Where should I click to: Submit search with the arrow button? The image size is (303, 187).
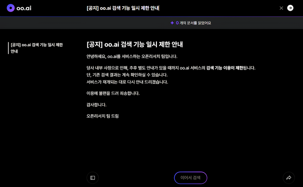pyautogui.click(x=291, y=8)
